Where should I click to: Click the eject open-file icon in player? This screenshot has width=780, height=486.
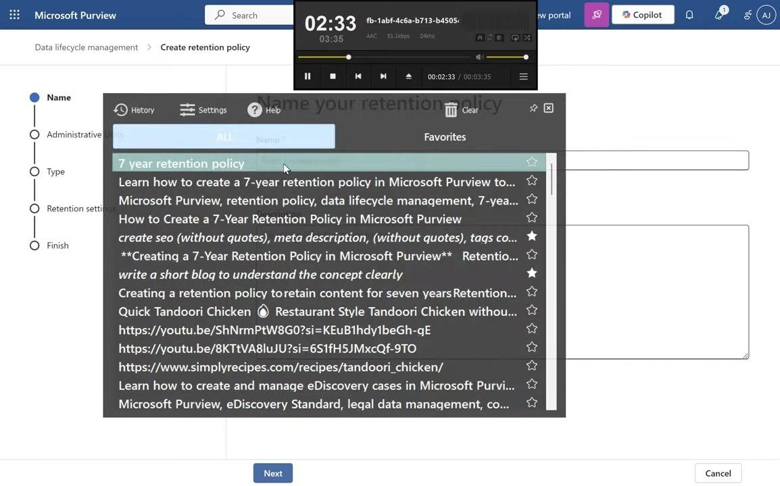(x=408, y=76)
